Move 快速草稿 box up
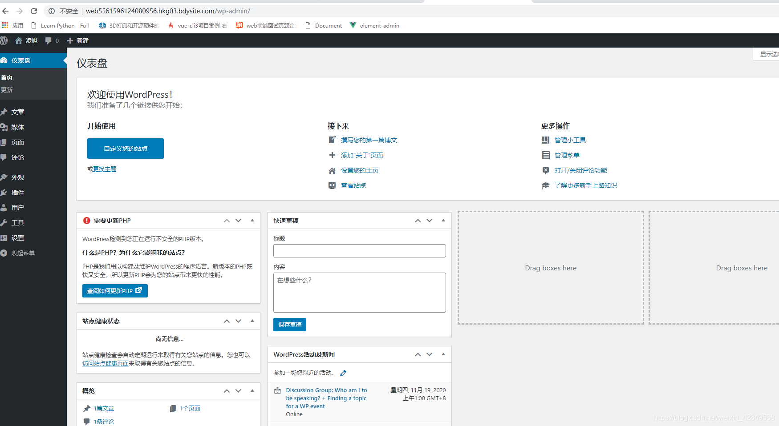The width and height of the screenshot is (779, 426). click(x=418, y=221)
